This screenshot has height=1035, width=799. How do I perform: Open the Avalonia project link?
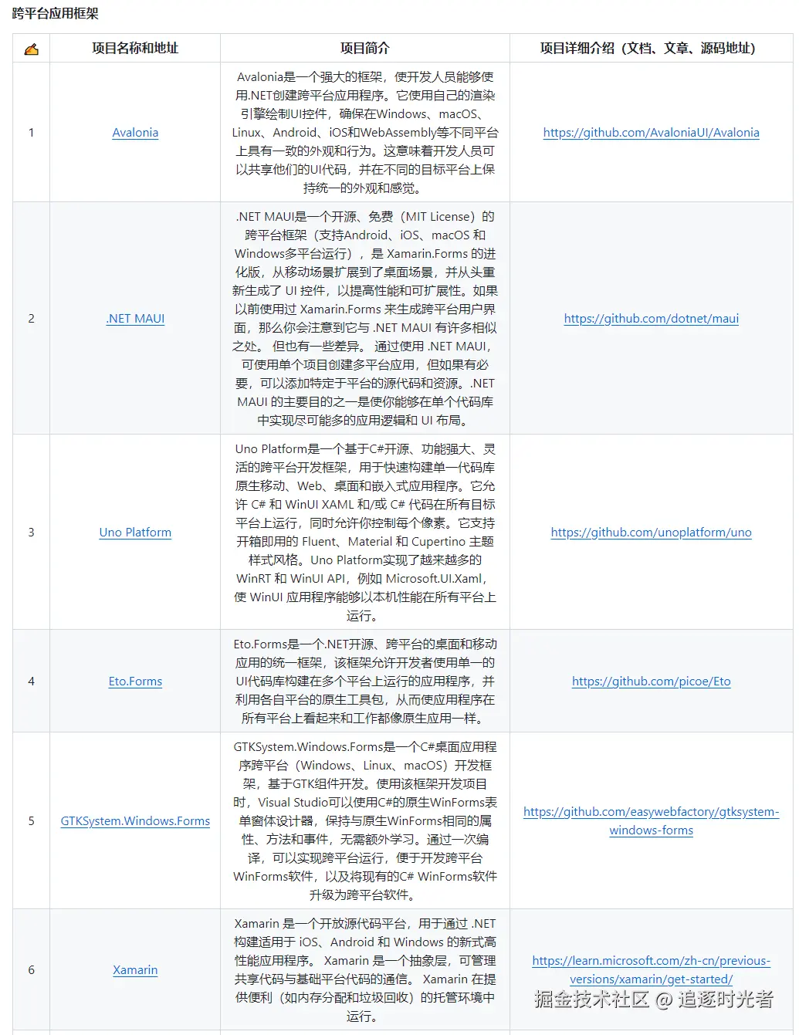coord(135,133)
